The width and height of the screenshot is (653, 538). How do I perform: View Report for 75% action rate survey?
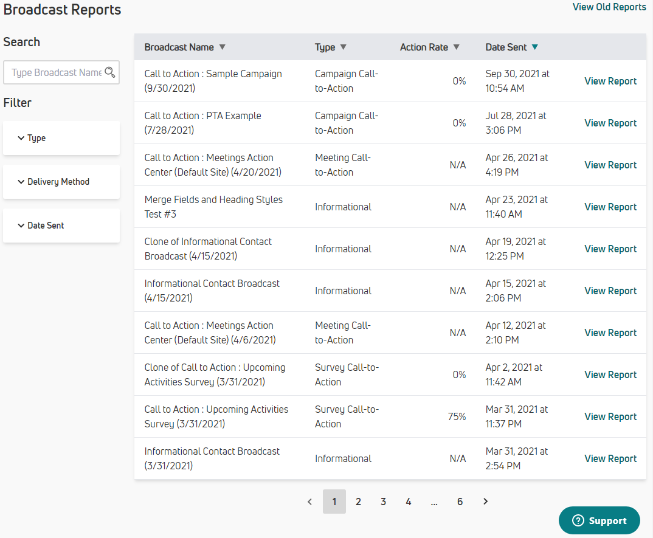pos(610,416)
